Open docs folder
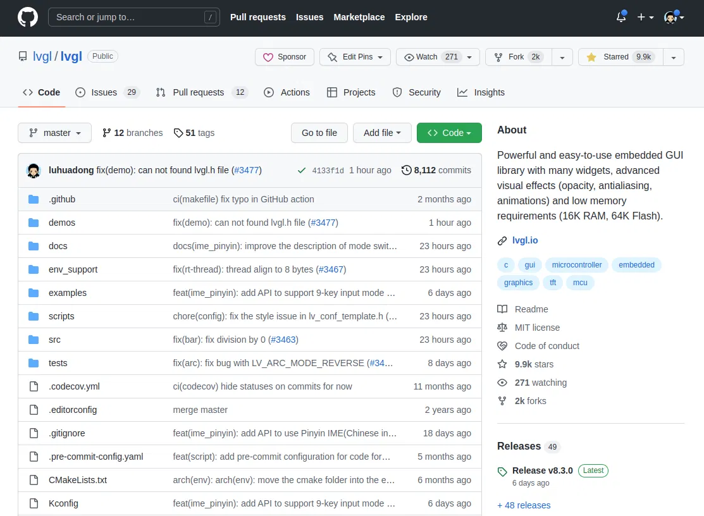Screen dimensions: 704x516 (x=58, y=246)
